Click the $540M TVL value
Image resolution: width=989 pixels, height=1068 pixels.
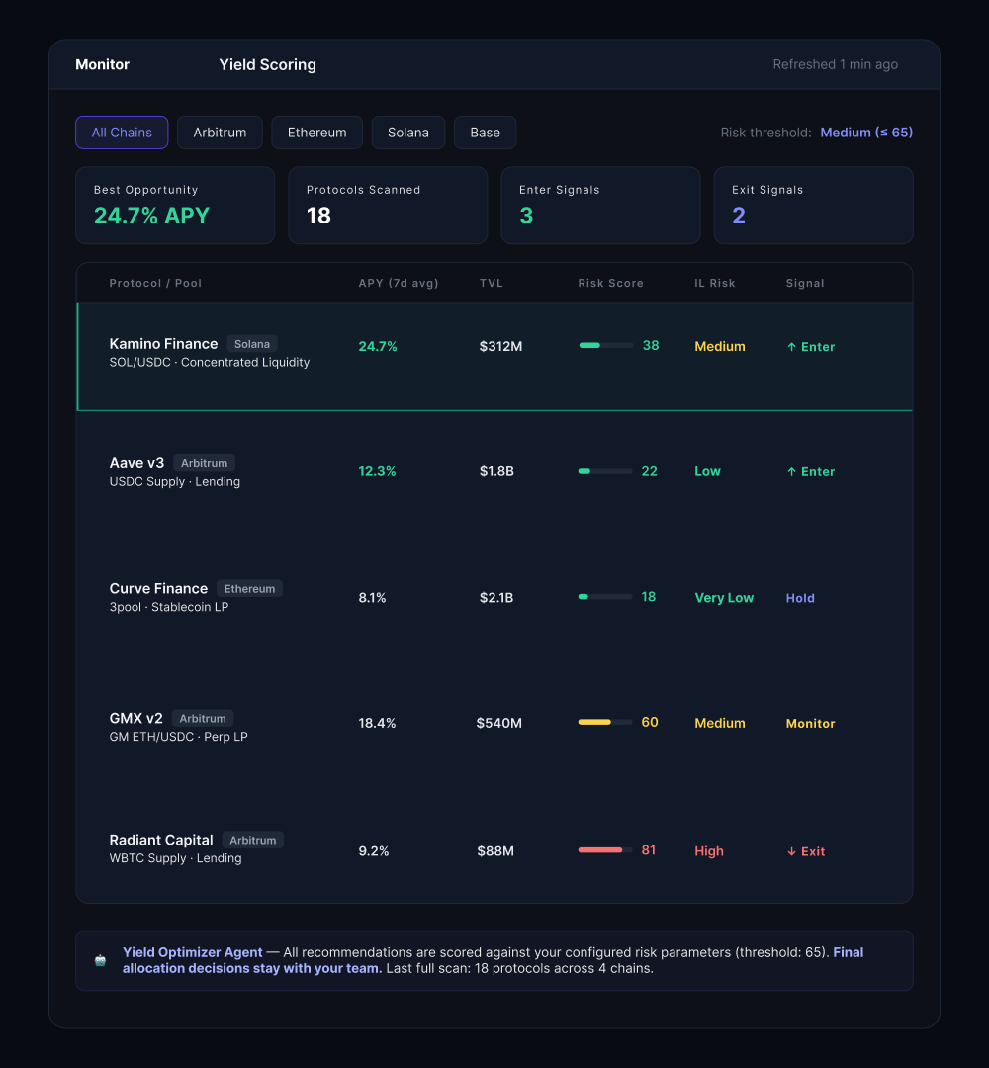tap(499, 723)
